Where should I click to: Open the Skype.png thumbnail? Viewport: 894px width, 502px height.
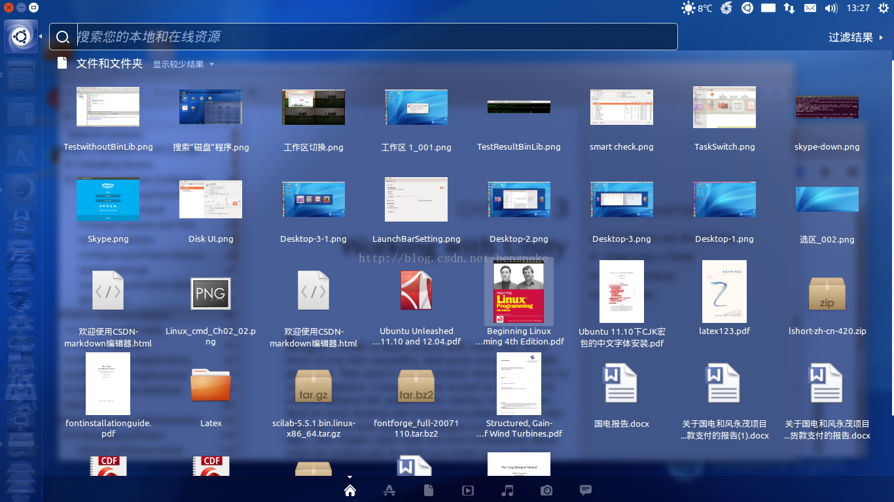pos(108,200)
